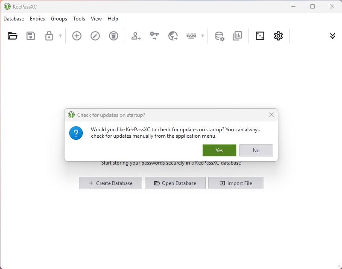
Task: Expand the toolbar overflow chevron
Action: 333,36
